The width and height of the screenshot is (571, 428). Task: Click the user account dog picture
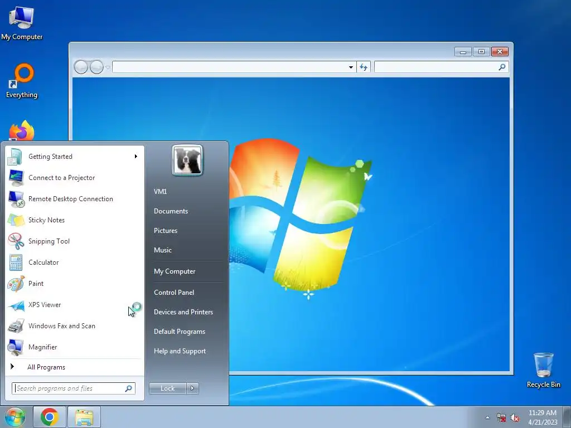(x=187, y=160)
